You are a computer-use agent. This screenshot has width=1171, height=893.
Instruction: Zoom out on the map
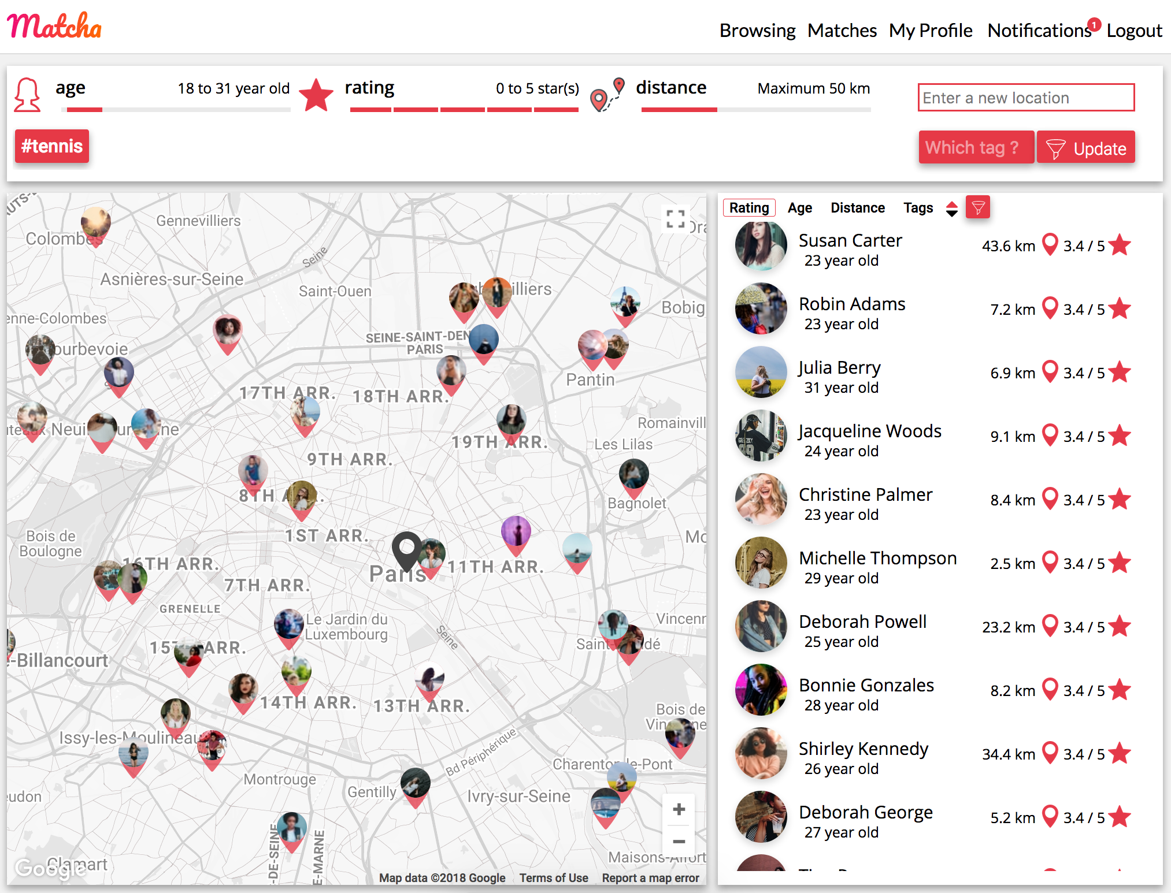point(679,842)
